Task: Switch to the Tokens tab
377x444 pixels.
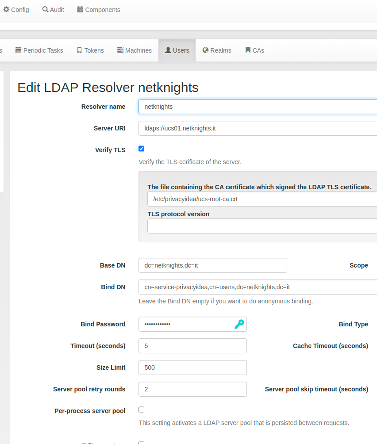Action: (90, 50)
